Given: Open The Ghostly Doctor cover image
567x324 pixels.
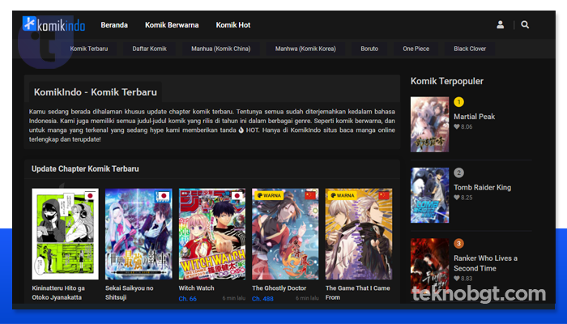Looking at the screenshot, I should pos(285,234).
